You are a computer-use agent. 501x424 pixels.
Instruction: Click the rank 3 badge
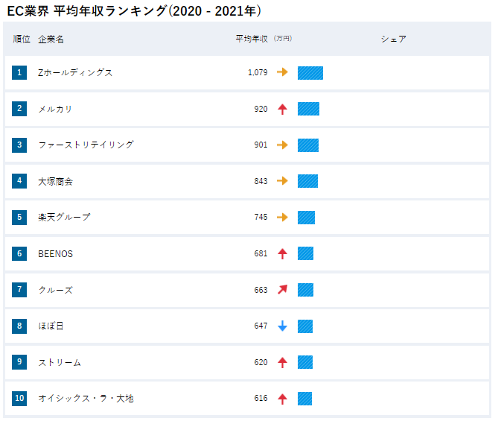click(19, 145)
